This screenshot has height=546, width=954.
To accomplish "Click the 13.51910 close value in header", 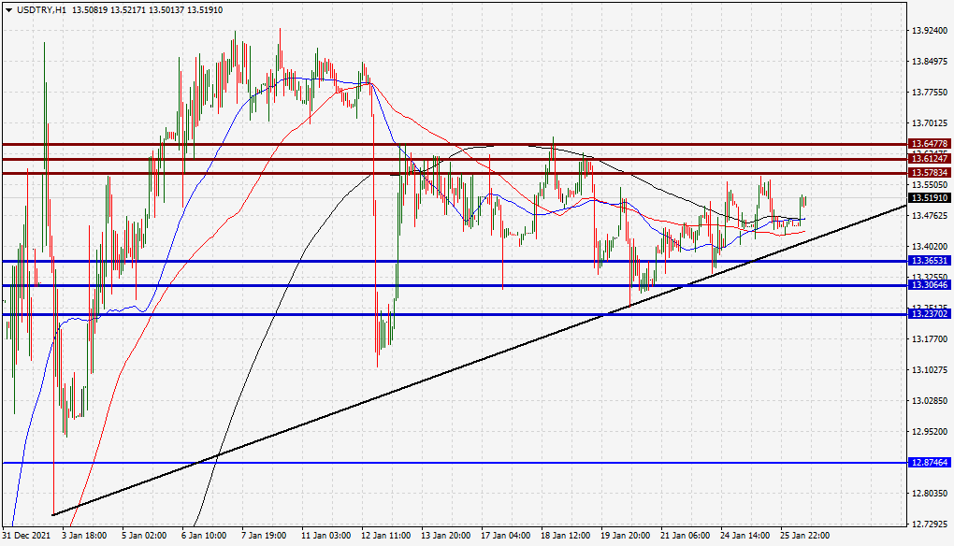I will tap(205, 10).
